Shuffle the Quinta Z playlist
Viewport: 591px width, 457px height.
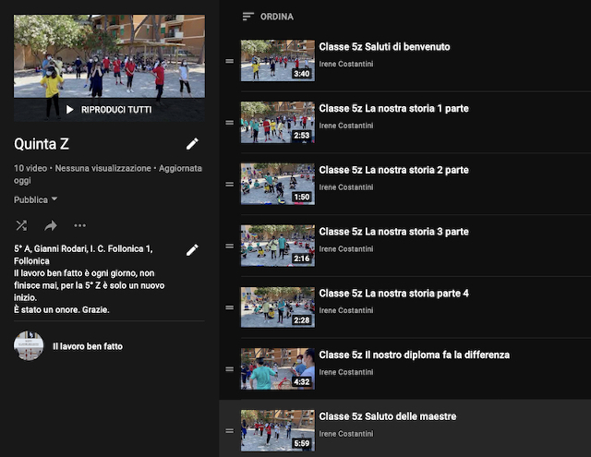point(21,225)
